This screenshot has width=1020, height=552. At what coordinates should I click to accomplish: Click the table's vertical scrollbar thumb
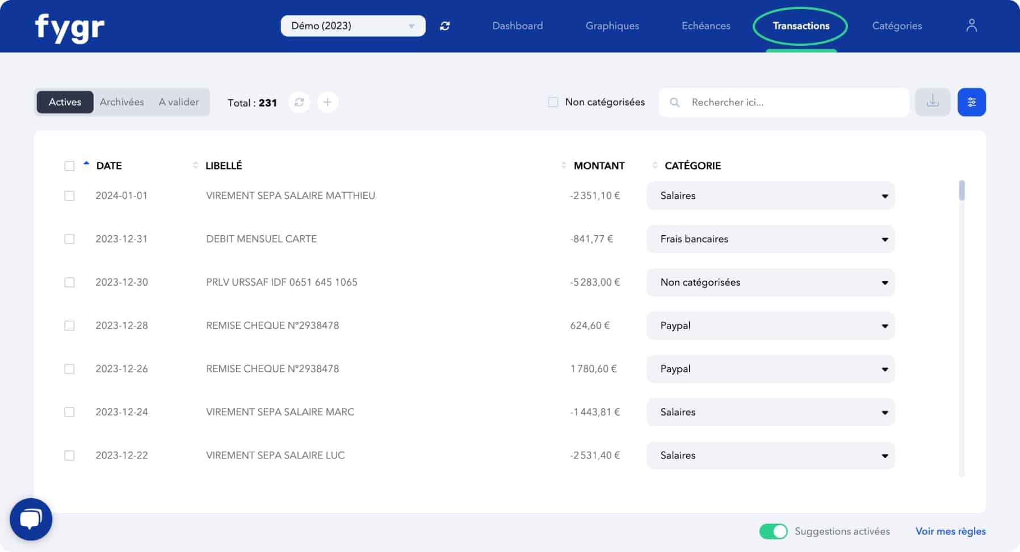pos(962,190)
